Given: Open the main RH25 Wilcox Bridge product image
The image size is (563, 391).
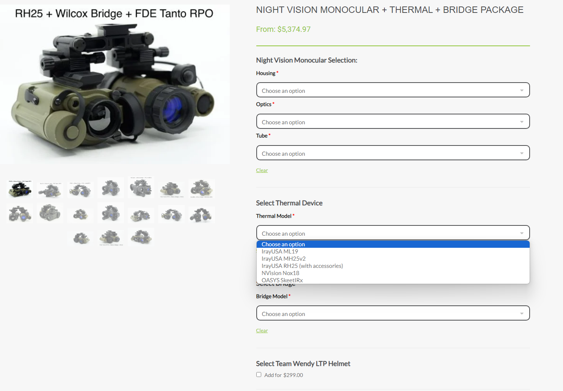Looking at the screenshot, I should pyautogui.click(x=114, y=84).
